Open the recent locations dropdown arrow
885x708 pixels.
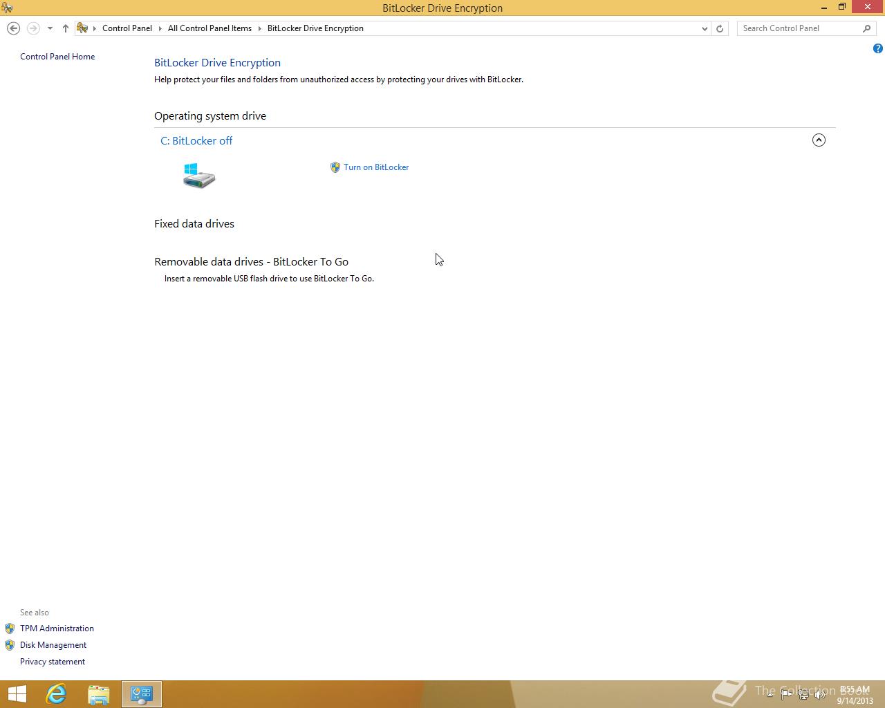(50, 28)
